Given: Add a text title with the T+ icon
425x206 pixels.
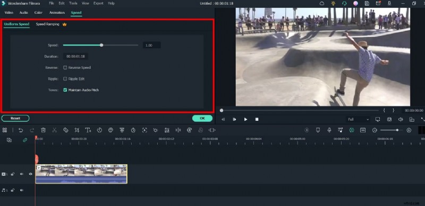Looking at the screenshot, I should 88,130.
